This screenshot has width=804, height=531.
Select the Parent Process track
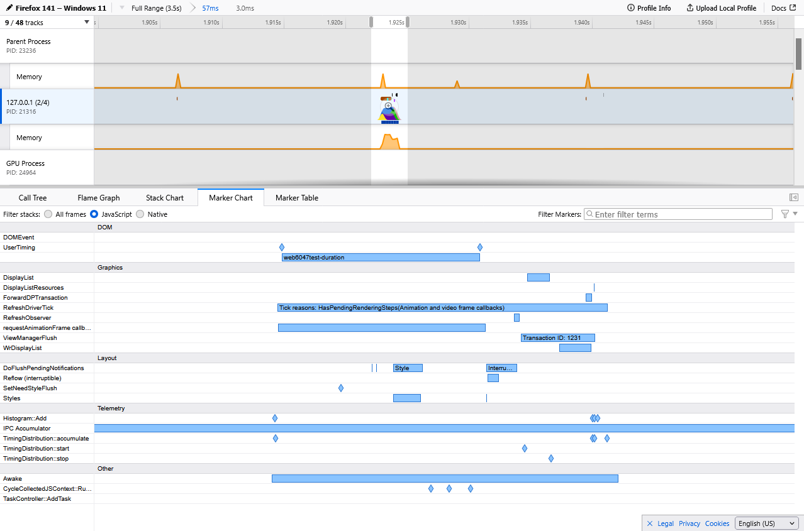point(47,45)
